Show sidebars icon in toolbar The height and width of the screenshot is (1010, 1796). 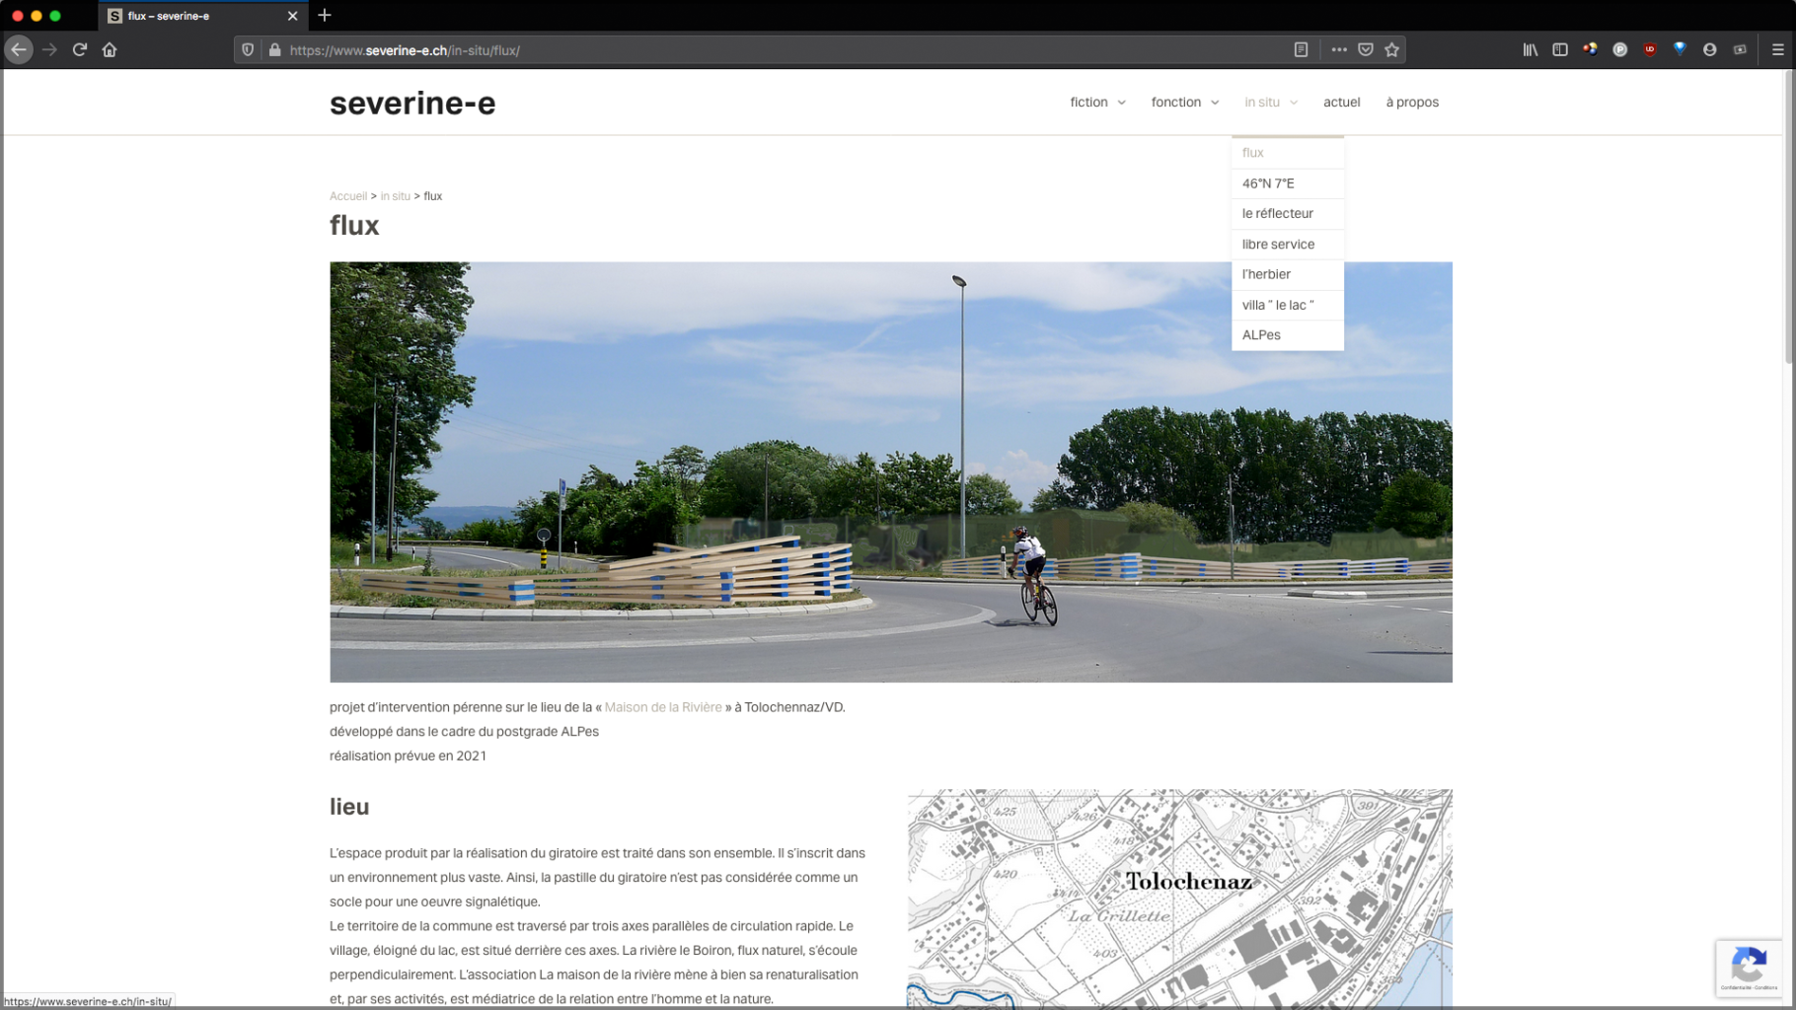tap(1560, 49)
